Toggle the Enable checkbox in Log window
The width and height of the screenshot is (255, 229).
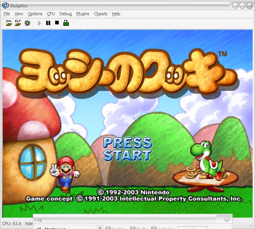click(x=108, y=228)
